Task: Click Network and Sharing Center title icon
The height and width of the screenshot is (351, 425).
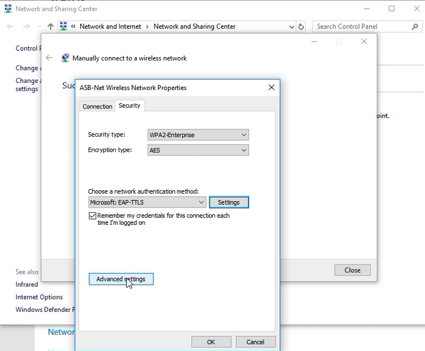Action: (x=8, y=9)
